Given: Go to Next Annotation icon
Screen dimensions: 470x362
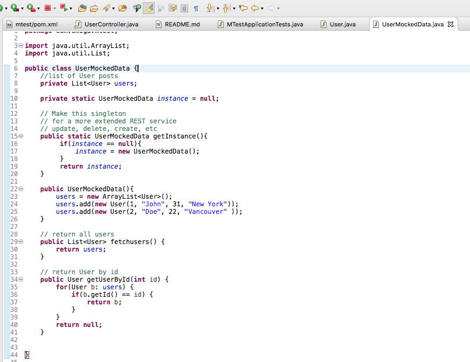Looking at the screenshot, I should (x=210, y=8).
